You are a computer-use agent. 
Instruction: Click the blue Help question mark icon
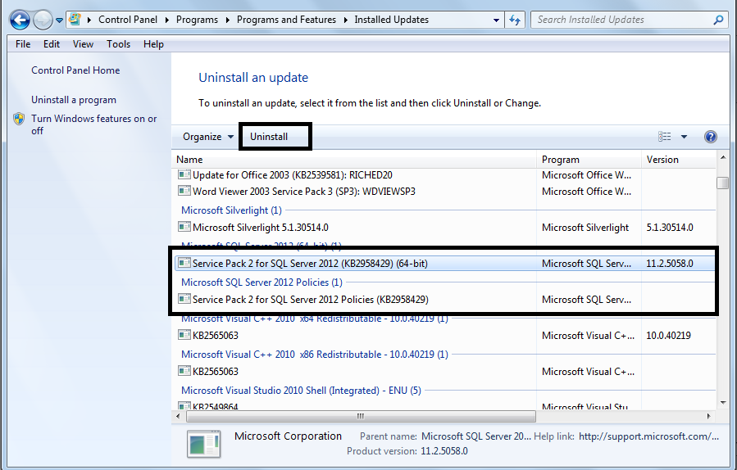tap(710, 137)
